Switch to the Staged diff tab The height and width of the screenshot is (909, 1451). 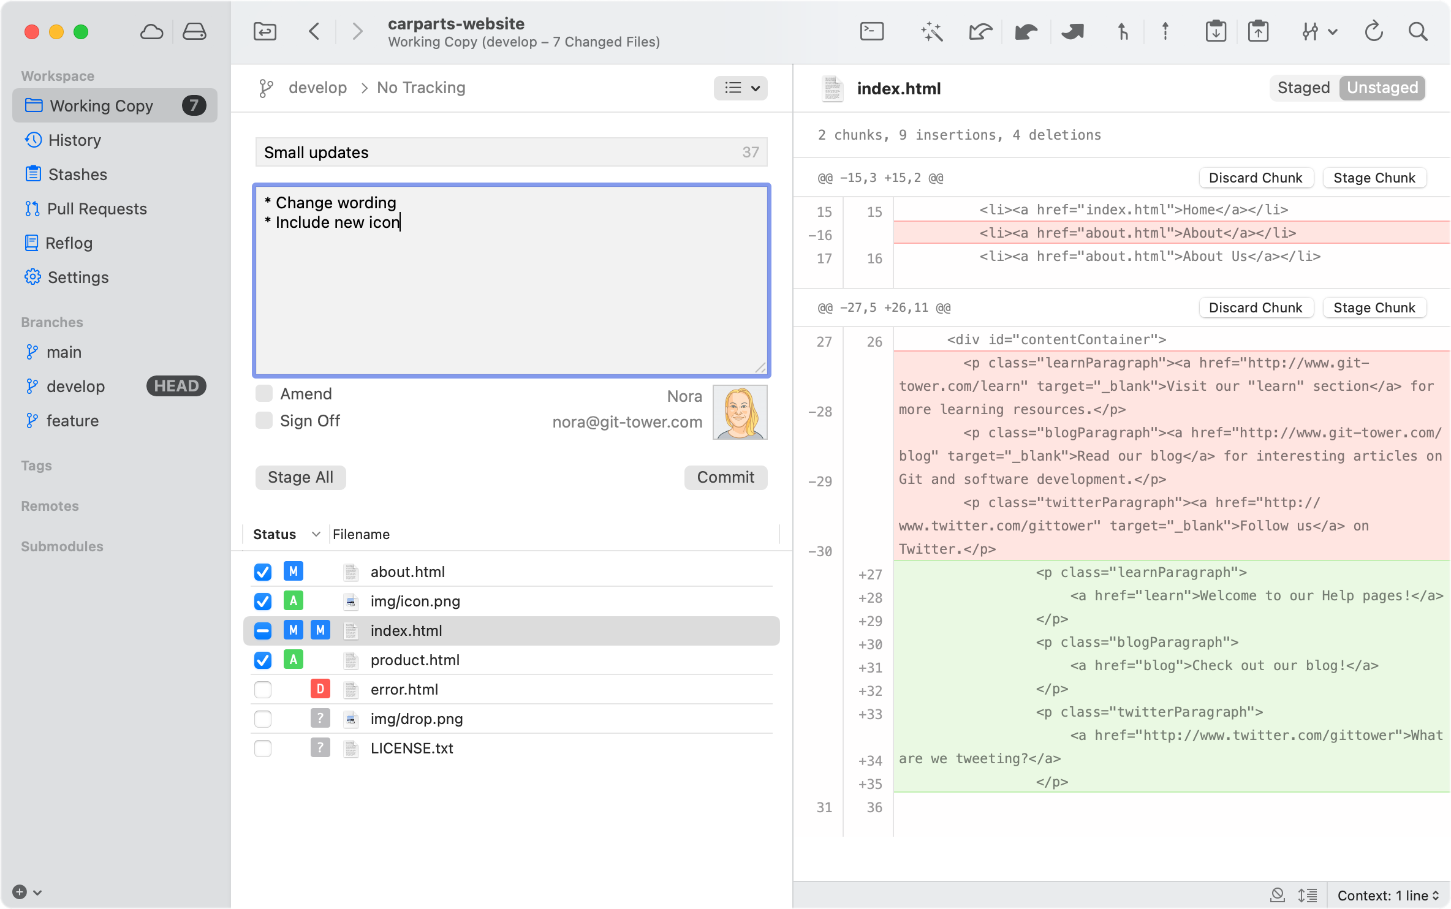tap(1303, 88)
